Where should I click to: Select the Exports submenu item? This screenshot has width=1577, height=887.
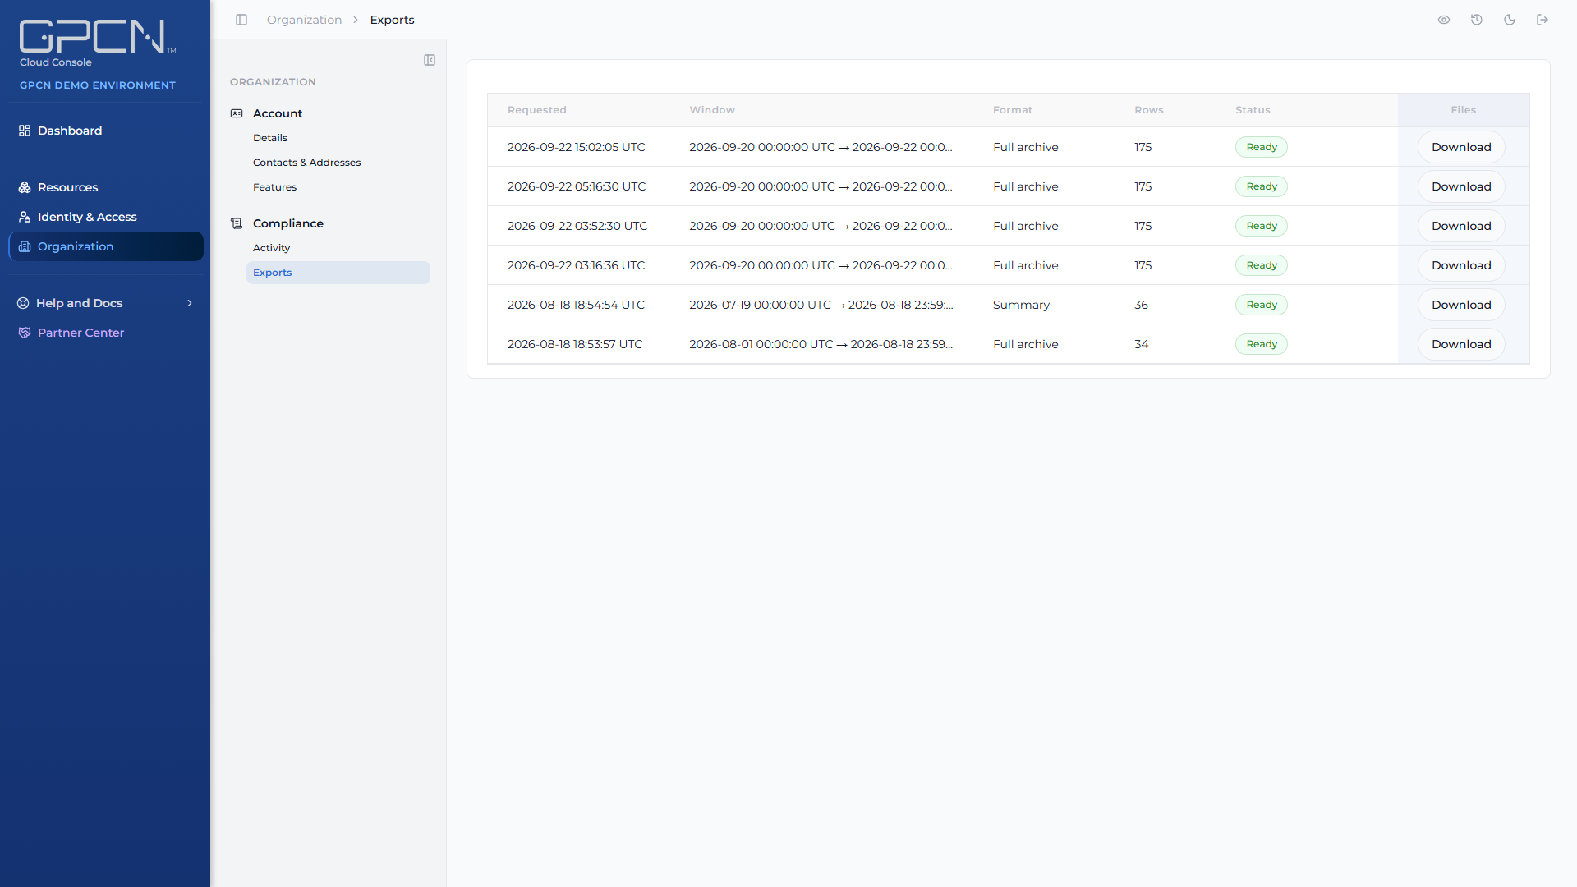click(338, 273)
